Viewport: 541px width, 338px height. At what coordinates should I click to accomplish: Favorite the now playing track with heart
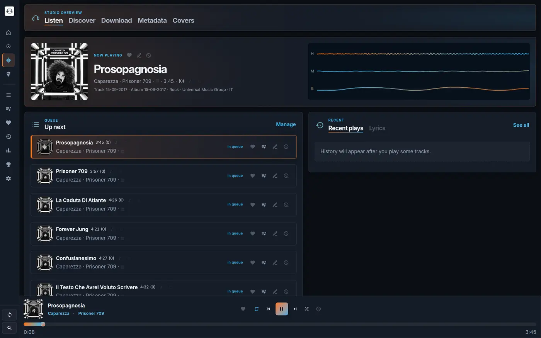(129, 55)
